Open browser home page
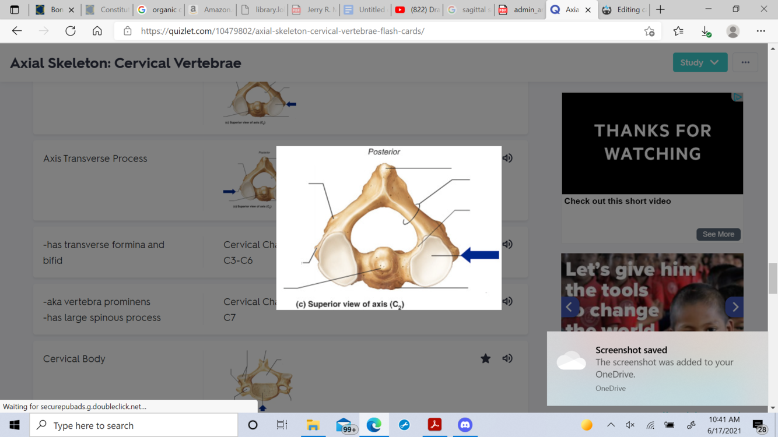This screenshot has width=778, height=437. 97,31
